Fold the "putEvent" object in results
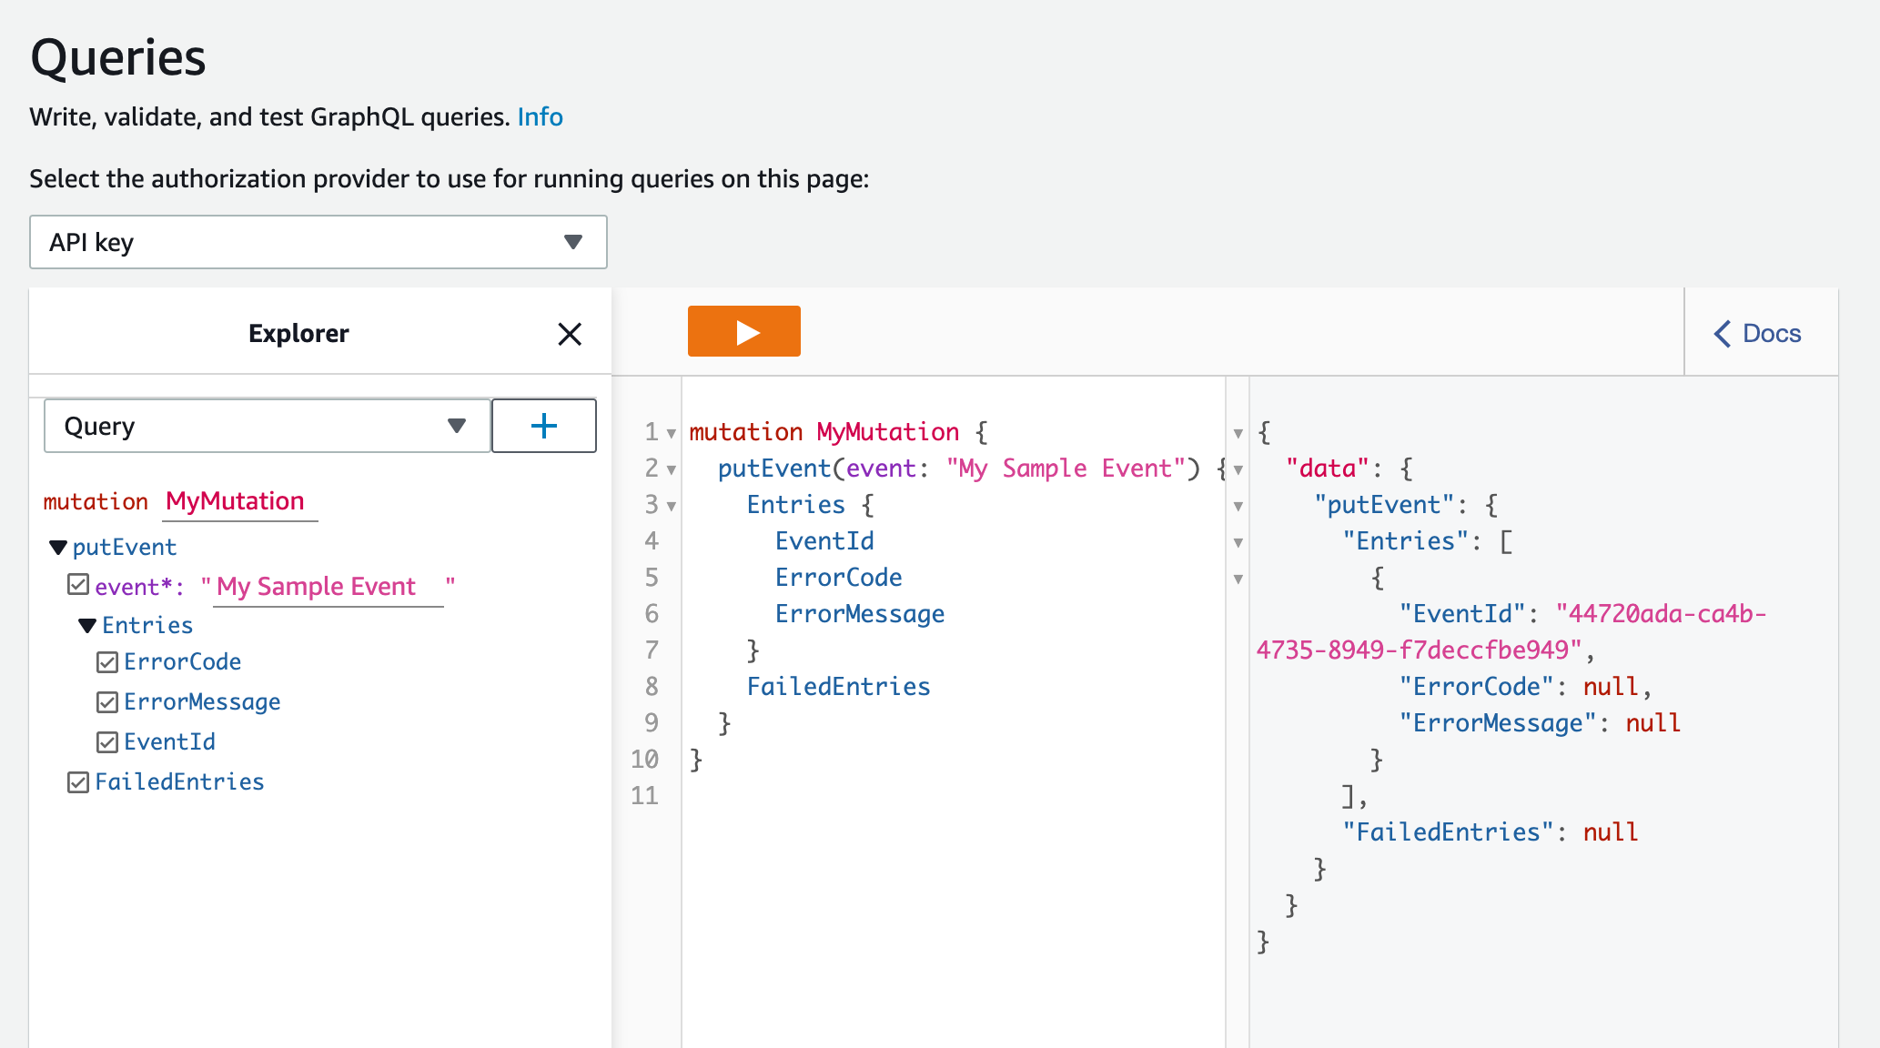 [1238, 506]
